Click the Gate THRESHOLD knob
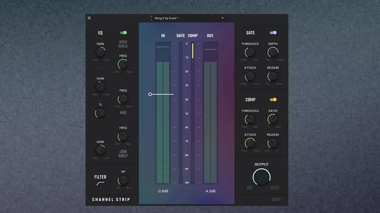The width and height of the screenshot is (380, 213). point(250,52)
